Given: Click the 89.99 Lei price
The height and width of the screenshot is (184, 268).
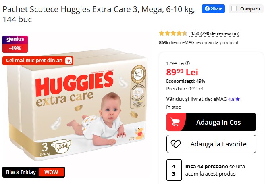Looking at the screenshot, I should (182, 72).
